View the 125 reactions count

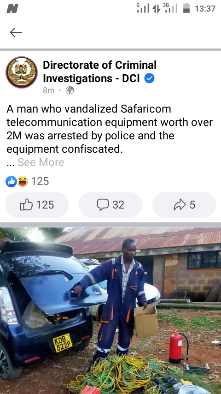click(40, 181)
